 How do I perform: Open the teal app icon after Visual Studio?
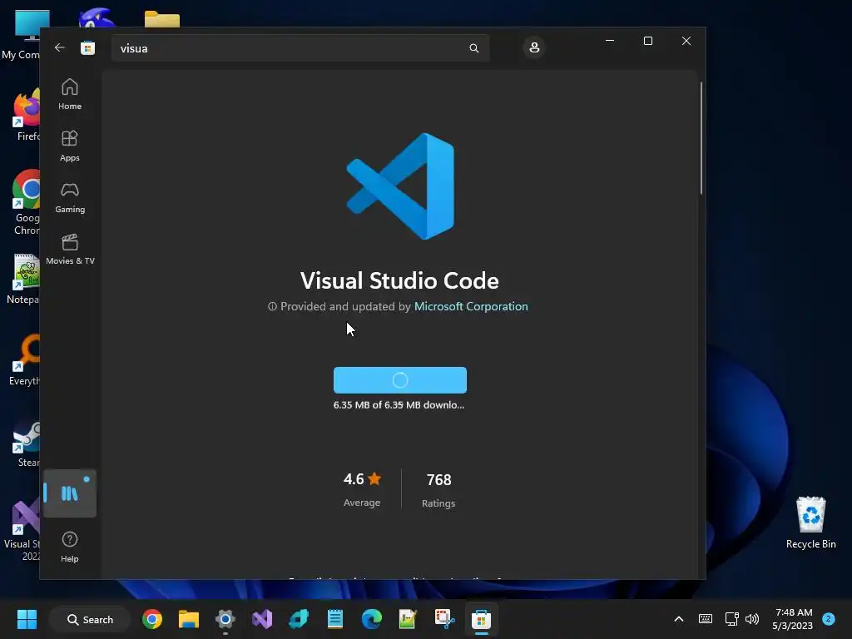click(x=299, y=619)
